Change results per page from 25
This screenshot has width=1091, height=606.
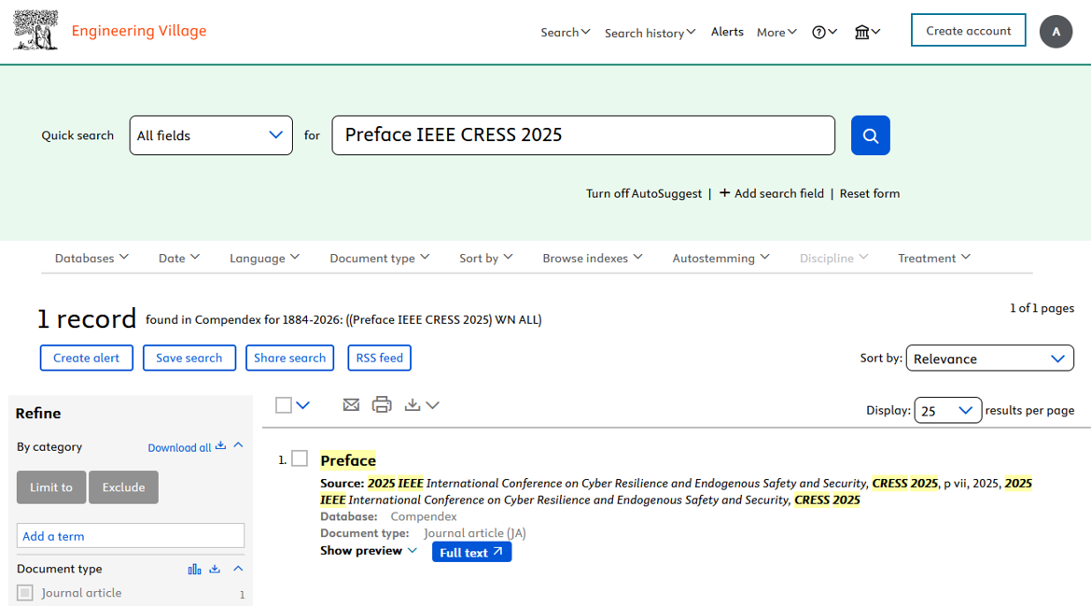(x=947, y=411)
